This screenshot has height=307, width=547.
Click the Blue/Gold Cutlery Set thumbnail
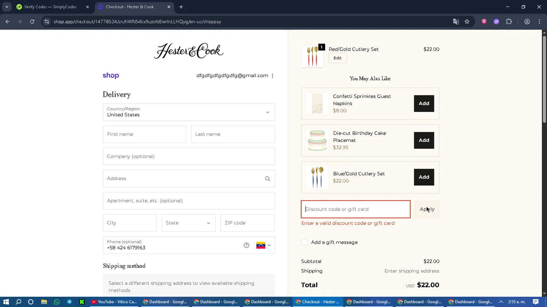[x=317, y=177]
